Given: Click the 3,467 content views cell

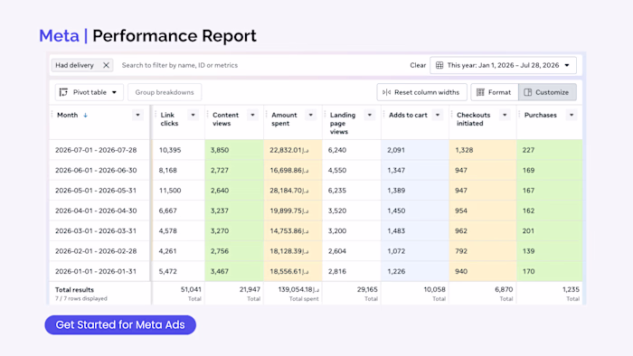Looking at the screenshot, I should (234, 271).
